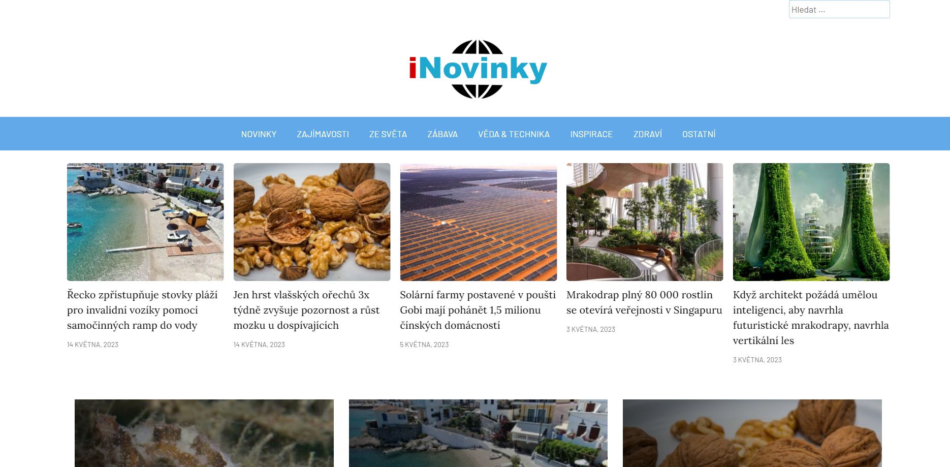Open the ZE SVĚTA category
The width and height of the screenshot is (950, 467).
[x=388, y=134]
